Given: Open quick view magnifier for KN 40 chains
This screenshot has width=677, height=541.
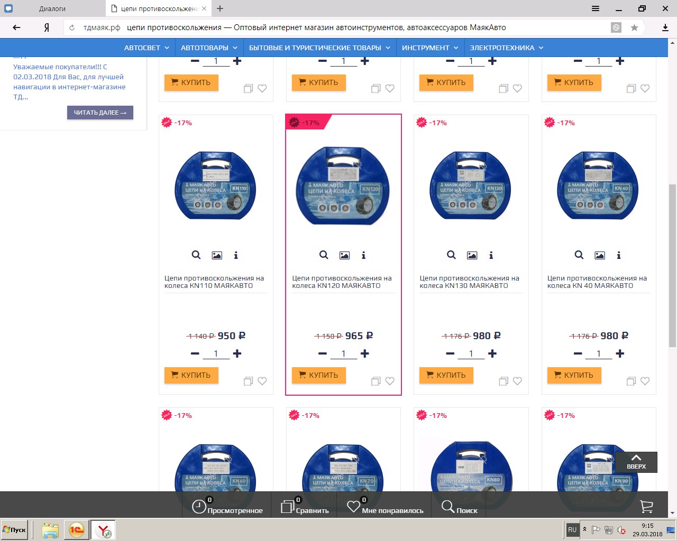Looking at the screenshot, I should [x=579, y=255].
